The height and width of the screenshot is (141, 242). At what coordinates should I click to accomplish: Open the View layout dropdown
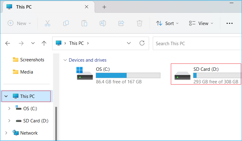pyautogui.click(x=201, y=23)
